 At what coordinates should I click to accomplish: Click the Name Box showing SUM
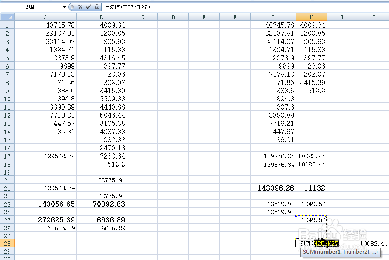pos(31,7)
